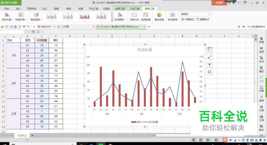The width and height of the screenshot is (267, 145).
Task: Open Quick Layout (快速布局) options
Action: tap(21, 17)
